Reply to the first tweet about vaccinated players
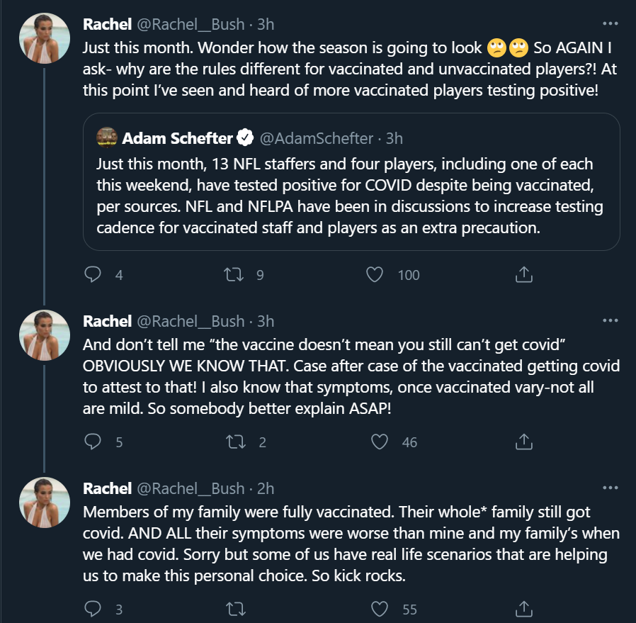Screen dimensions: 636x623 click(x=93, y=274)
